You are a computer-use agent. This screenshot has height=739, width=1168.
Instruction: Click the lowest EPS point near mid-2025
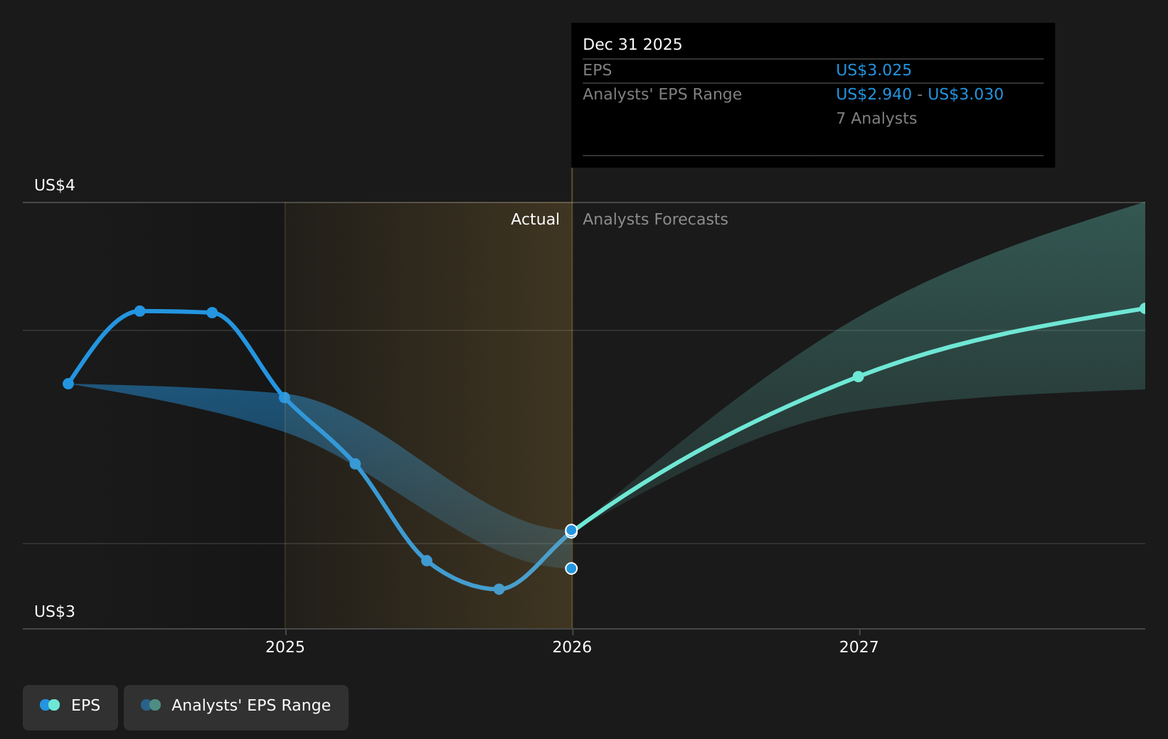click(x=499, y=589)
